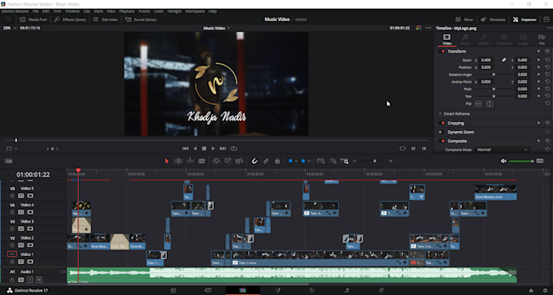The image size is (553, 295).
Task: Switch to Inspector File tab
Action: click(x=542, y=39)
